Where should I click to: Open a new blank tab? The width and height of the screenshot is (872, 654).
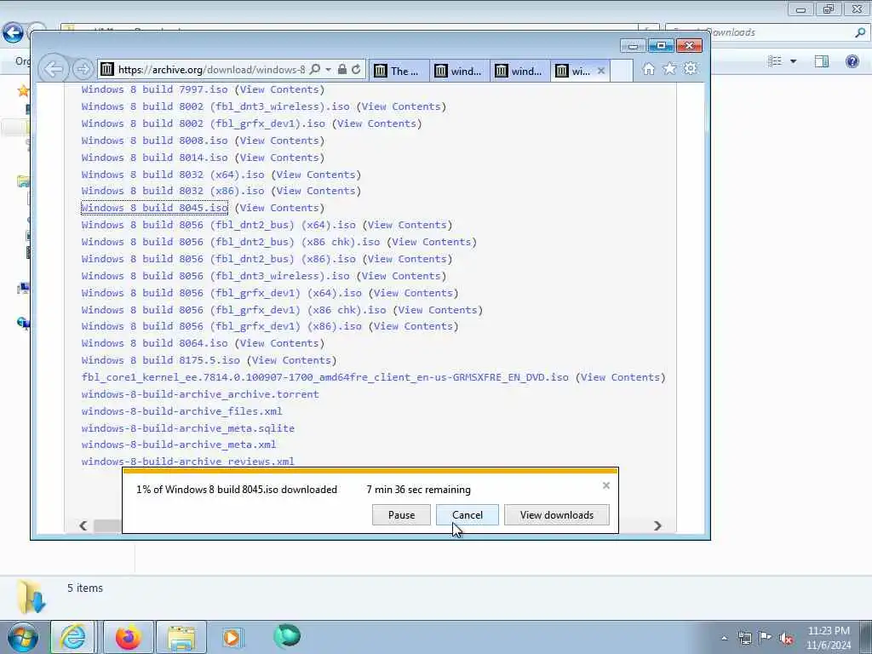click(622, 72)
